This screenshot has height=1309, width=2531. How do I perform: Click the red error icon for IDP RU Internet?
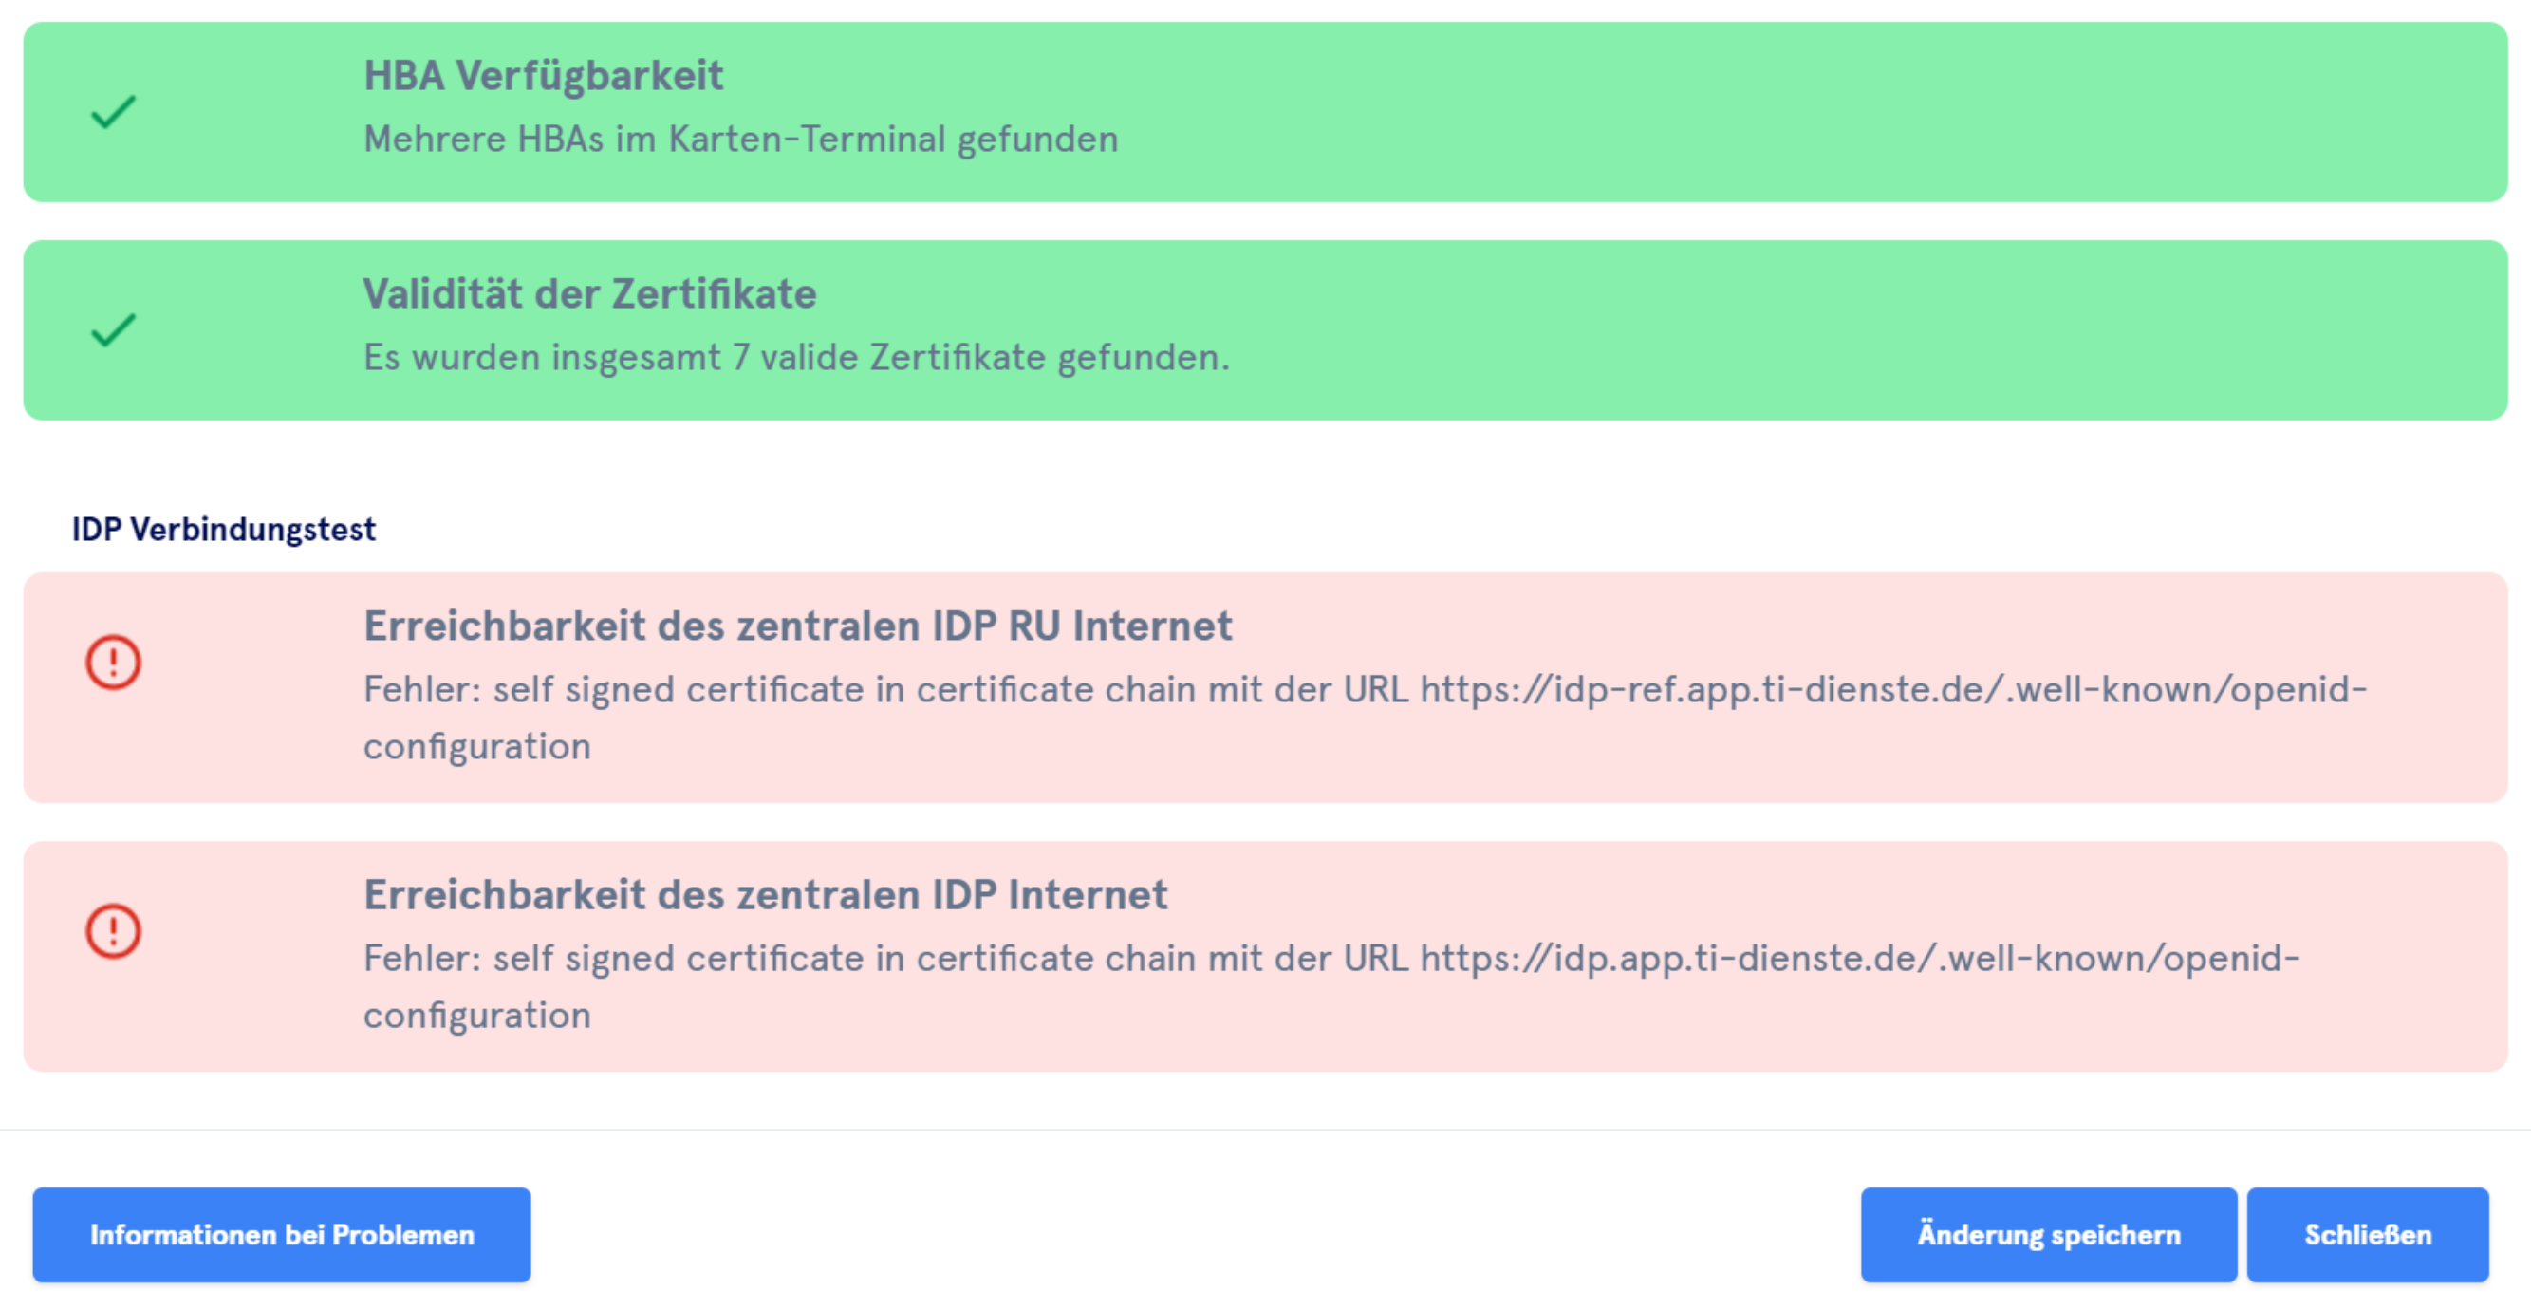[x=113, y=662]
